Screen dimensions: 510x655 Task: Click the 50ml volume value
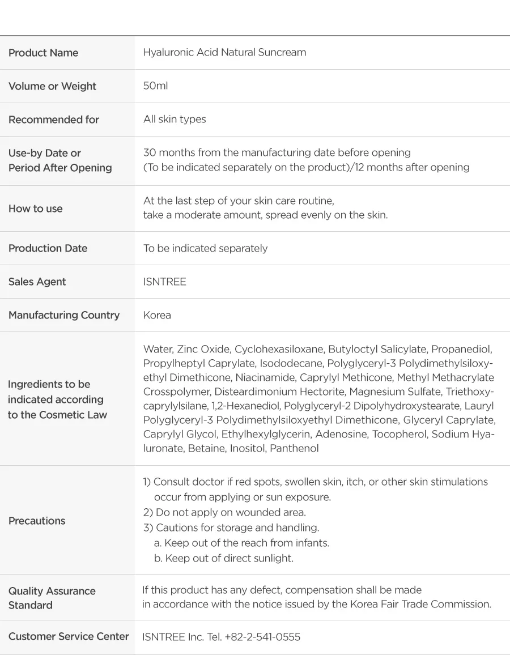tap(155, 86)
